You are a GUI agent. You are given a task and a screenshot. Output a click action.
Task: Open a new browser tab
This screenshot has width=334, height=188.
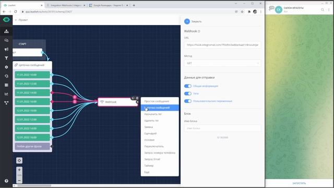click(134, 5)
